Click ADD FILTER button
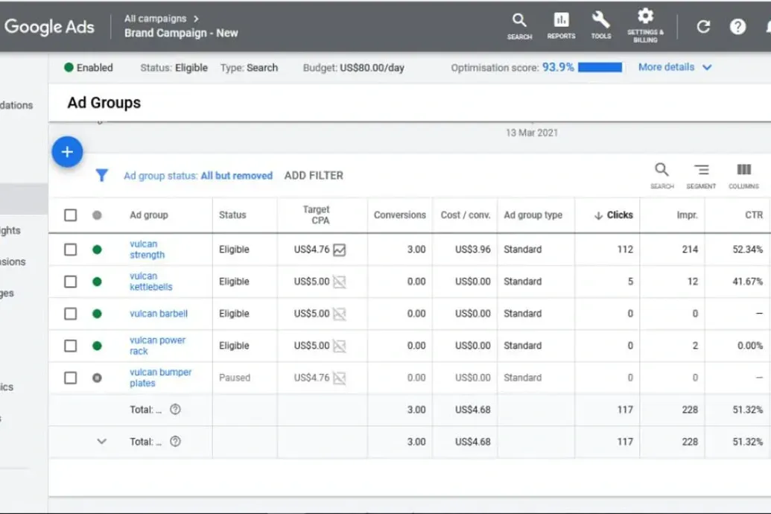Screen dimensions: 771x514 pos(314,176)
